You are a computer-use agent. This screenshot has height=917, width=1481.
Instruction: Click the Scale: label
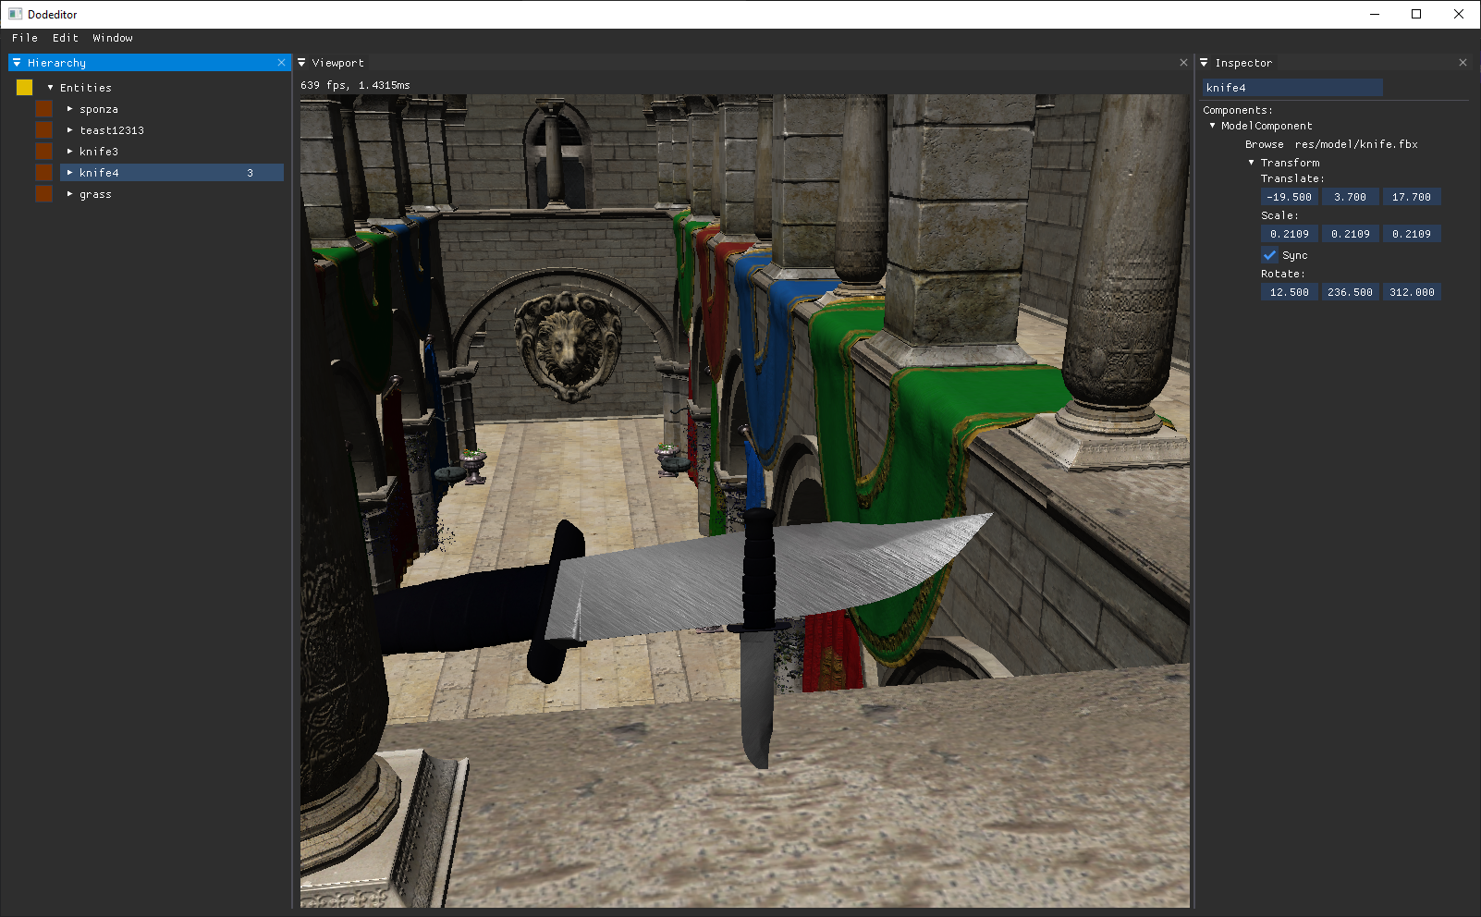(1279, 215)
